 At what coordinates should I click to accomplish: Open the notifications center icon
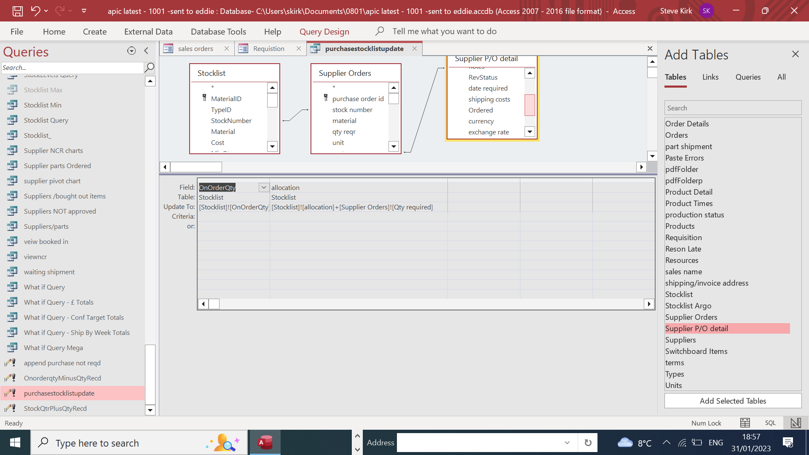[x=788, y=443]
